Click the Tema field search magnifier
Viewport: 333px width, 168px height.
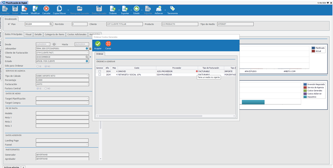click(87, 57)
